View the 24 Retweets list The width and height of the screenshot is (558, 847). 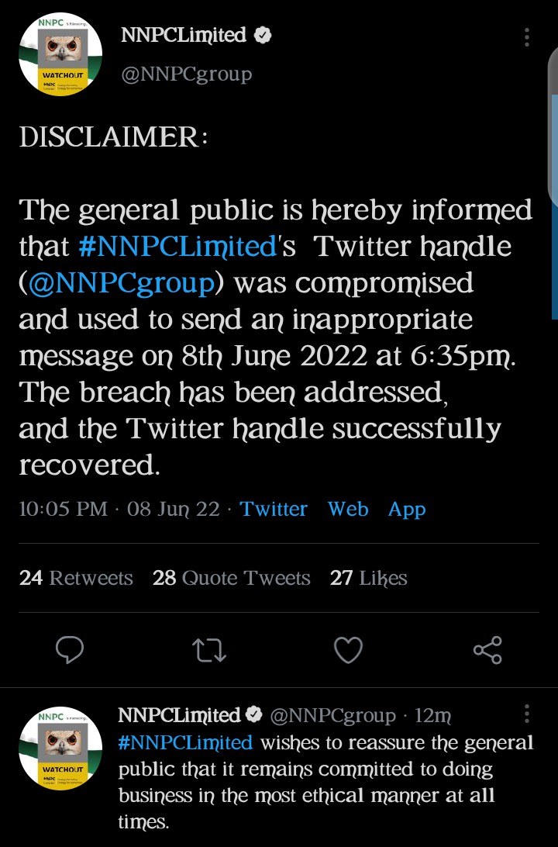[76, 578]
